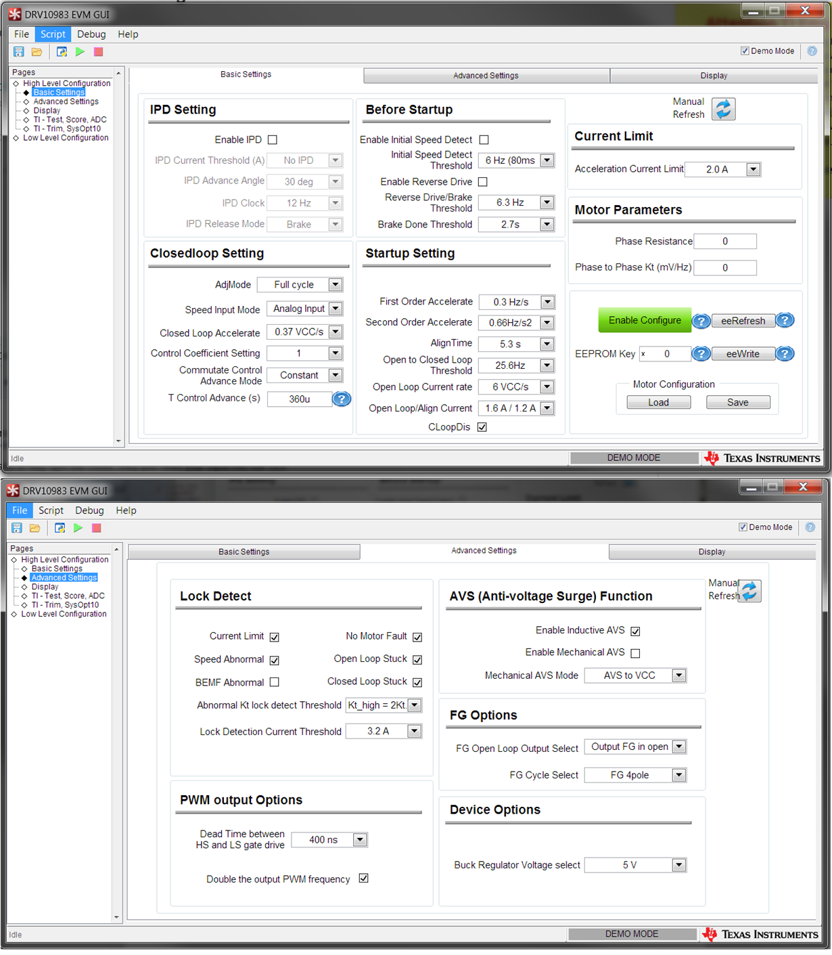The height and width of the screenshot is (955, 832).
Task: Uncheck Current Limit lock detect checkbox
Action: point(275,637)
